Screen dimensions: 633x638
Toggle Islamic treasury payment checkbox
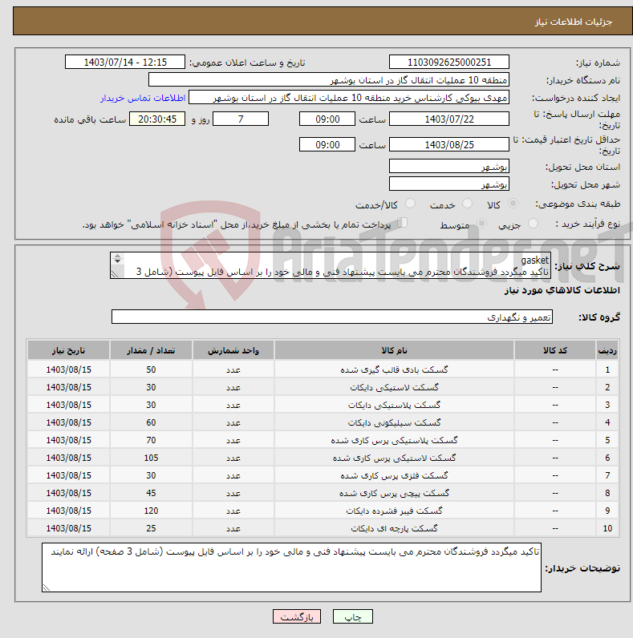point(403,223)
